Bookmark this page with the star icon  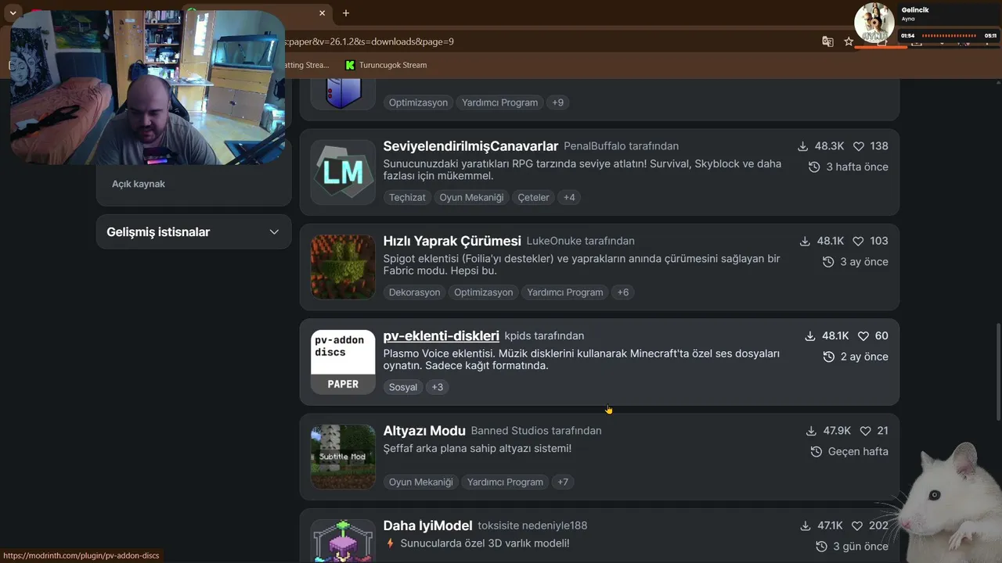tap(849, 41)
